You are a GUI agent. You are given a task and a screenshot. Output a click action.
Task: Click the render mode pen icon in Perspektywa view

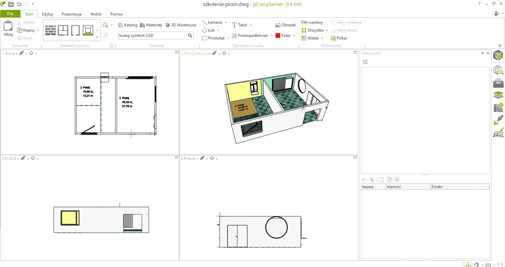(214, 53)
